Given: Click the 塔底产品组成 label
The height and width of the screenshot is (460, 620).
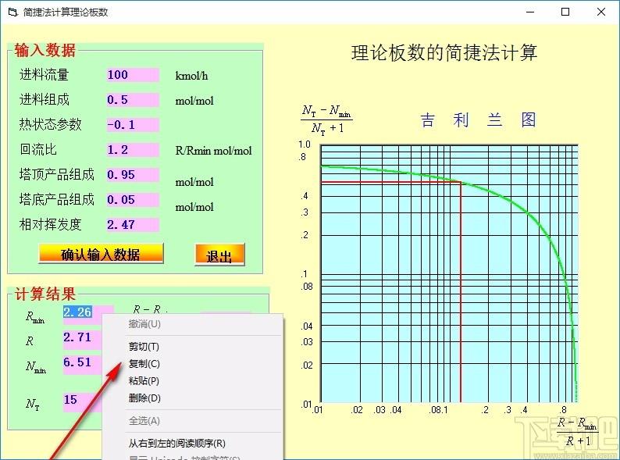Looking at the screenshot, I should pyautogui.click(x=57, y=199).
